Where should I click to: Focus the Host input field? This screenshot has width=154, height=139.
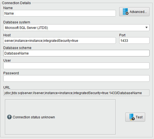[60, 40]
